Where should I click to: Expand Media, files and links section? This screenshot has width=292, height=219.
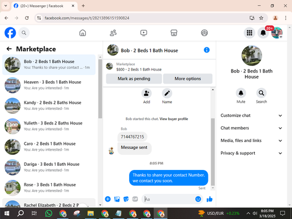(251, 141)
